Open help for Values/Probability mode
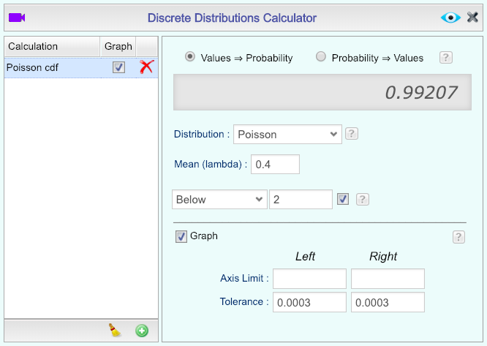 [446, 58]
